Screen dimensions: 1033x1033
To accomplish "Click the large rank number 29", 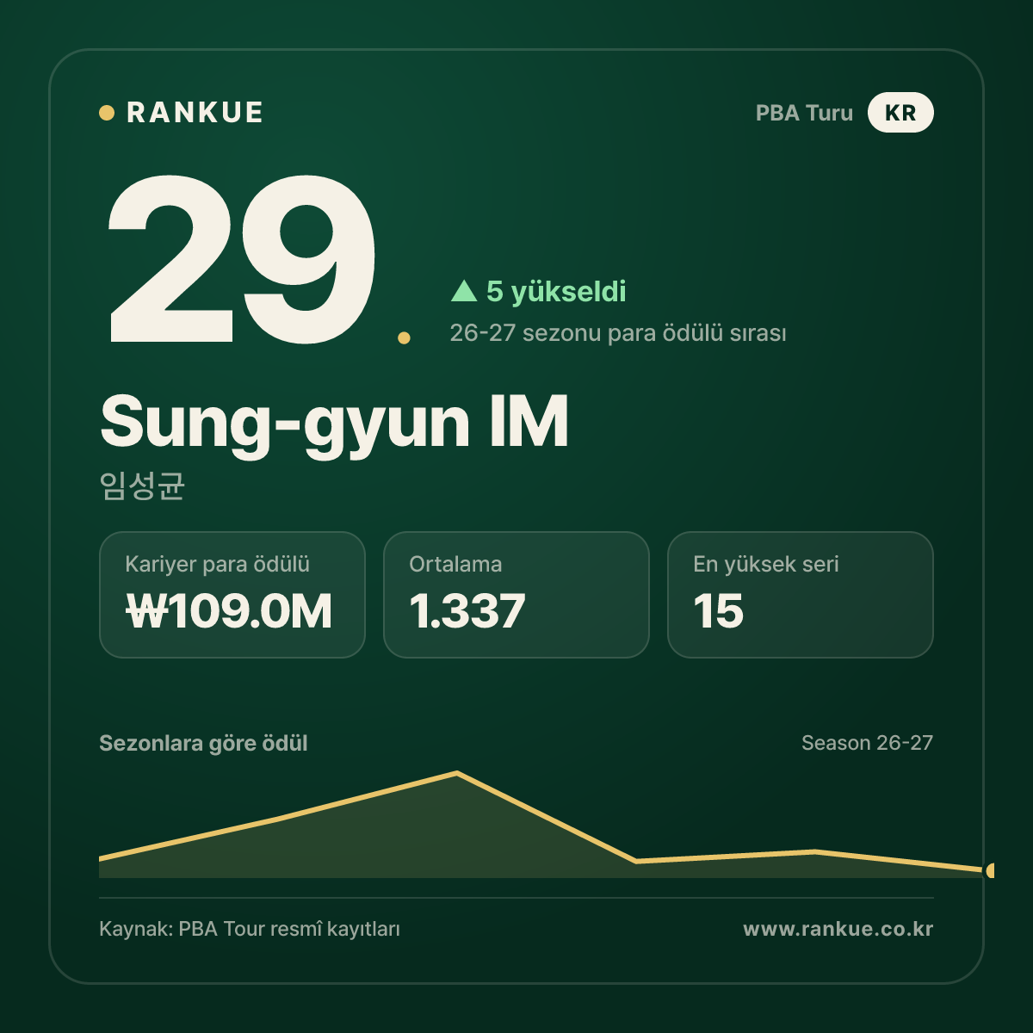I will tap(242, 260).
